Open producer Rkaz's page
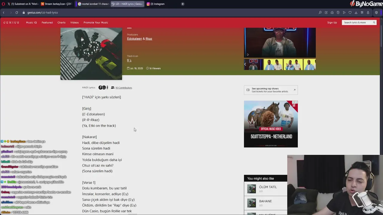This screenshot has width=383, height=215. (x=149, y=39)
